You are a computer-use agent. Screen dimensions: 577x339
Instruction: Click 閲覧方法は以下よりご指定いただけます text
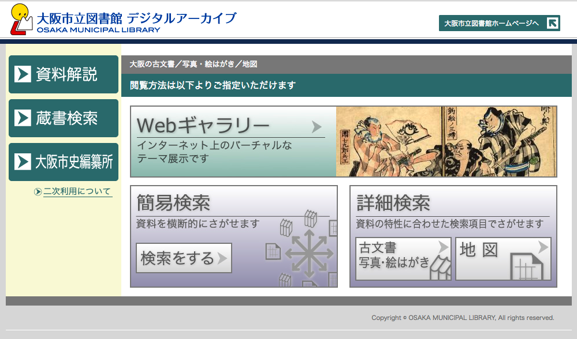tap(213, 85)
